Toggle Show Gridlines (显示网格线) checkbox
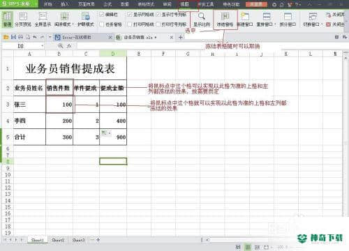Image resolution: width=349 pixels, height=251 pixels. pyautogui.click(x=130, y=15)
